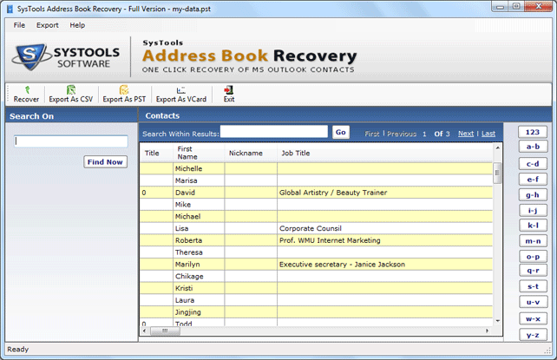The height and width of the screenshot is (360, 557).
Task: Open the File menu
Action: [x=19, y=25]
